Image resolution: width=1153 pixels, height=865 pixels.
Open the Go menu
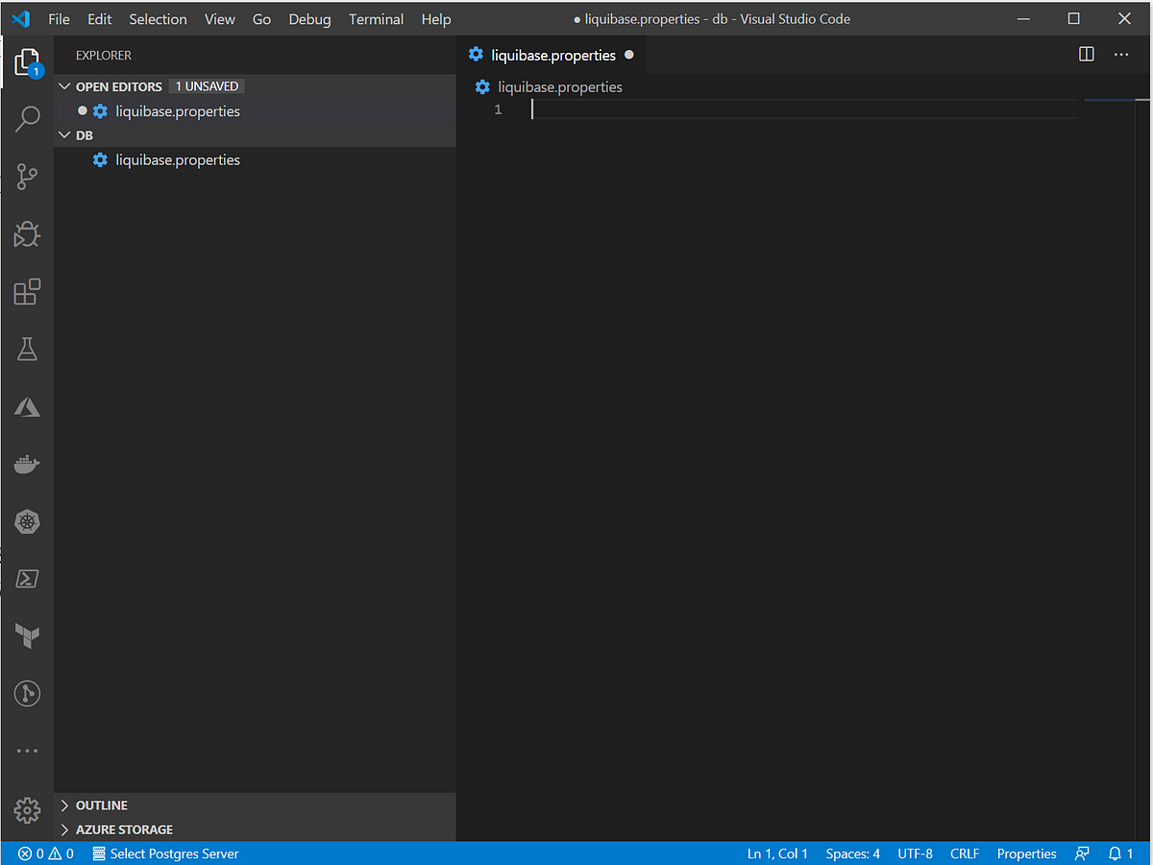(x=261, y=19)
